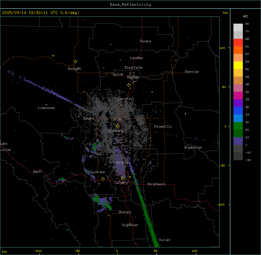The height and width of the screenshot is (255, 261).
Task: Click the Okotoks label
Action: pyautogui.click(x=125, y=212)
